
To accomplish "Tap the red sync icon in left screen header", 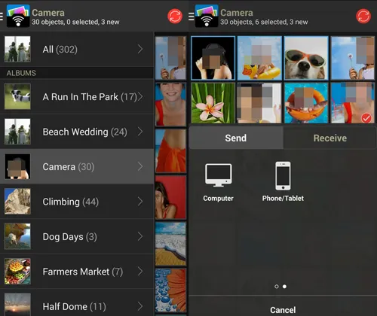I will coord(175,17).
